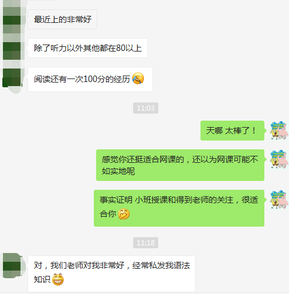Click the message "阅读还有一次100分的经历"

(x=90, y=79)
